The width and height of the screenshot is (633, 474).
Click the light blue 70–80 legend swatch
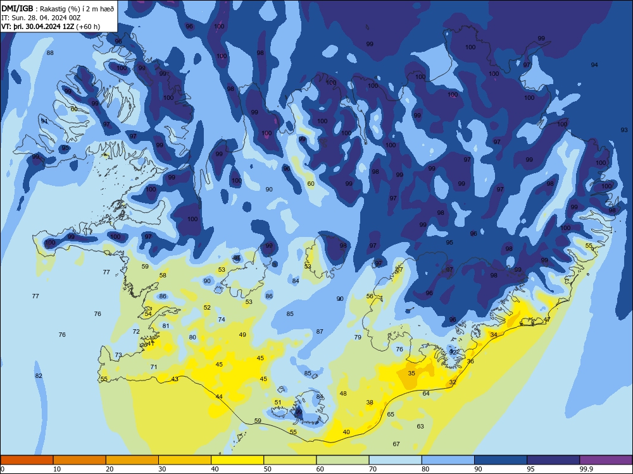395,460
